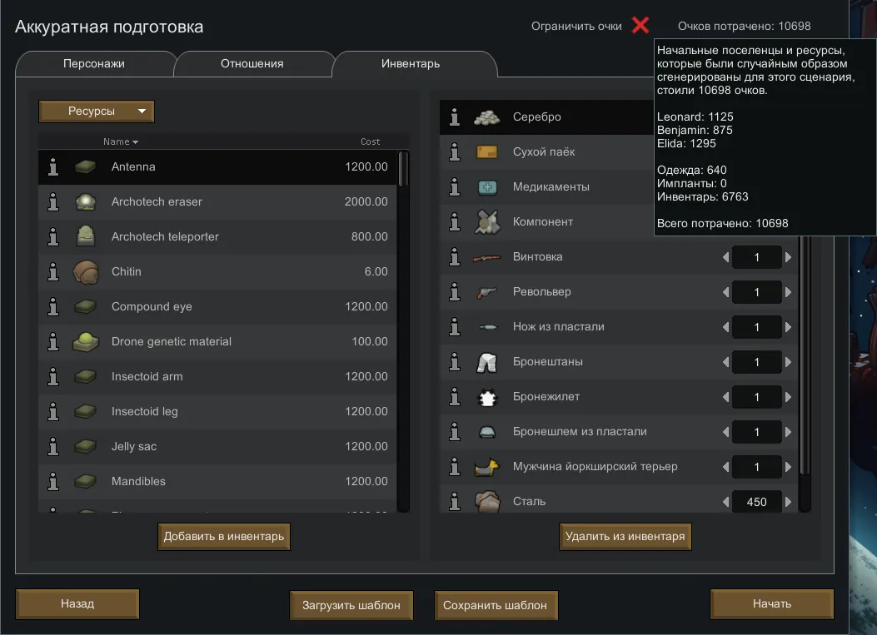
Task: Select the Chitin resource icon
Action: click(85, 272)
